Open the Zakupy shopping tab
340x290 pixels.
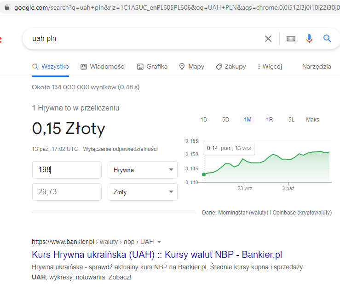231,66
